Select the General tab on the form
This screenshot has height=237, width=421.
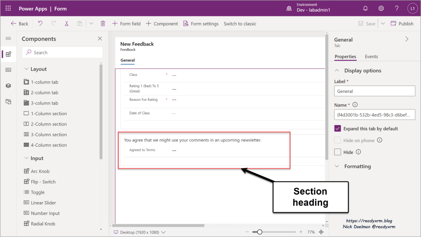pyautogui.click(x=127, y=60)
